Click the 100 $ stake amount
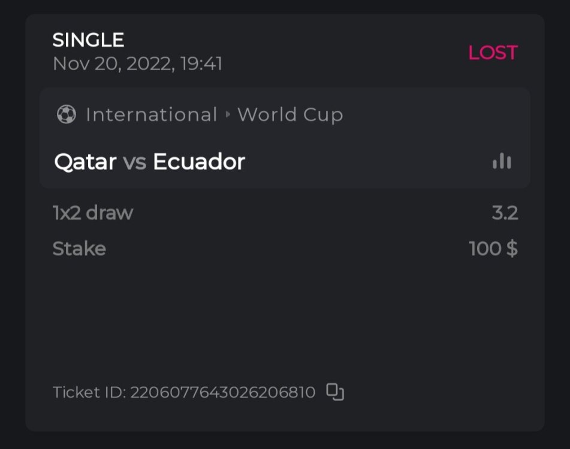Screen dimensions: 570x449 (493, 248)
